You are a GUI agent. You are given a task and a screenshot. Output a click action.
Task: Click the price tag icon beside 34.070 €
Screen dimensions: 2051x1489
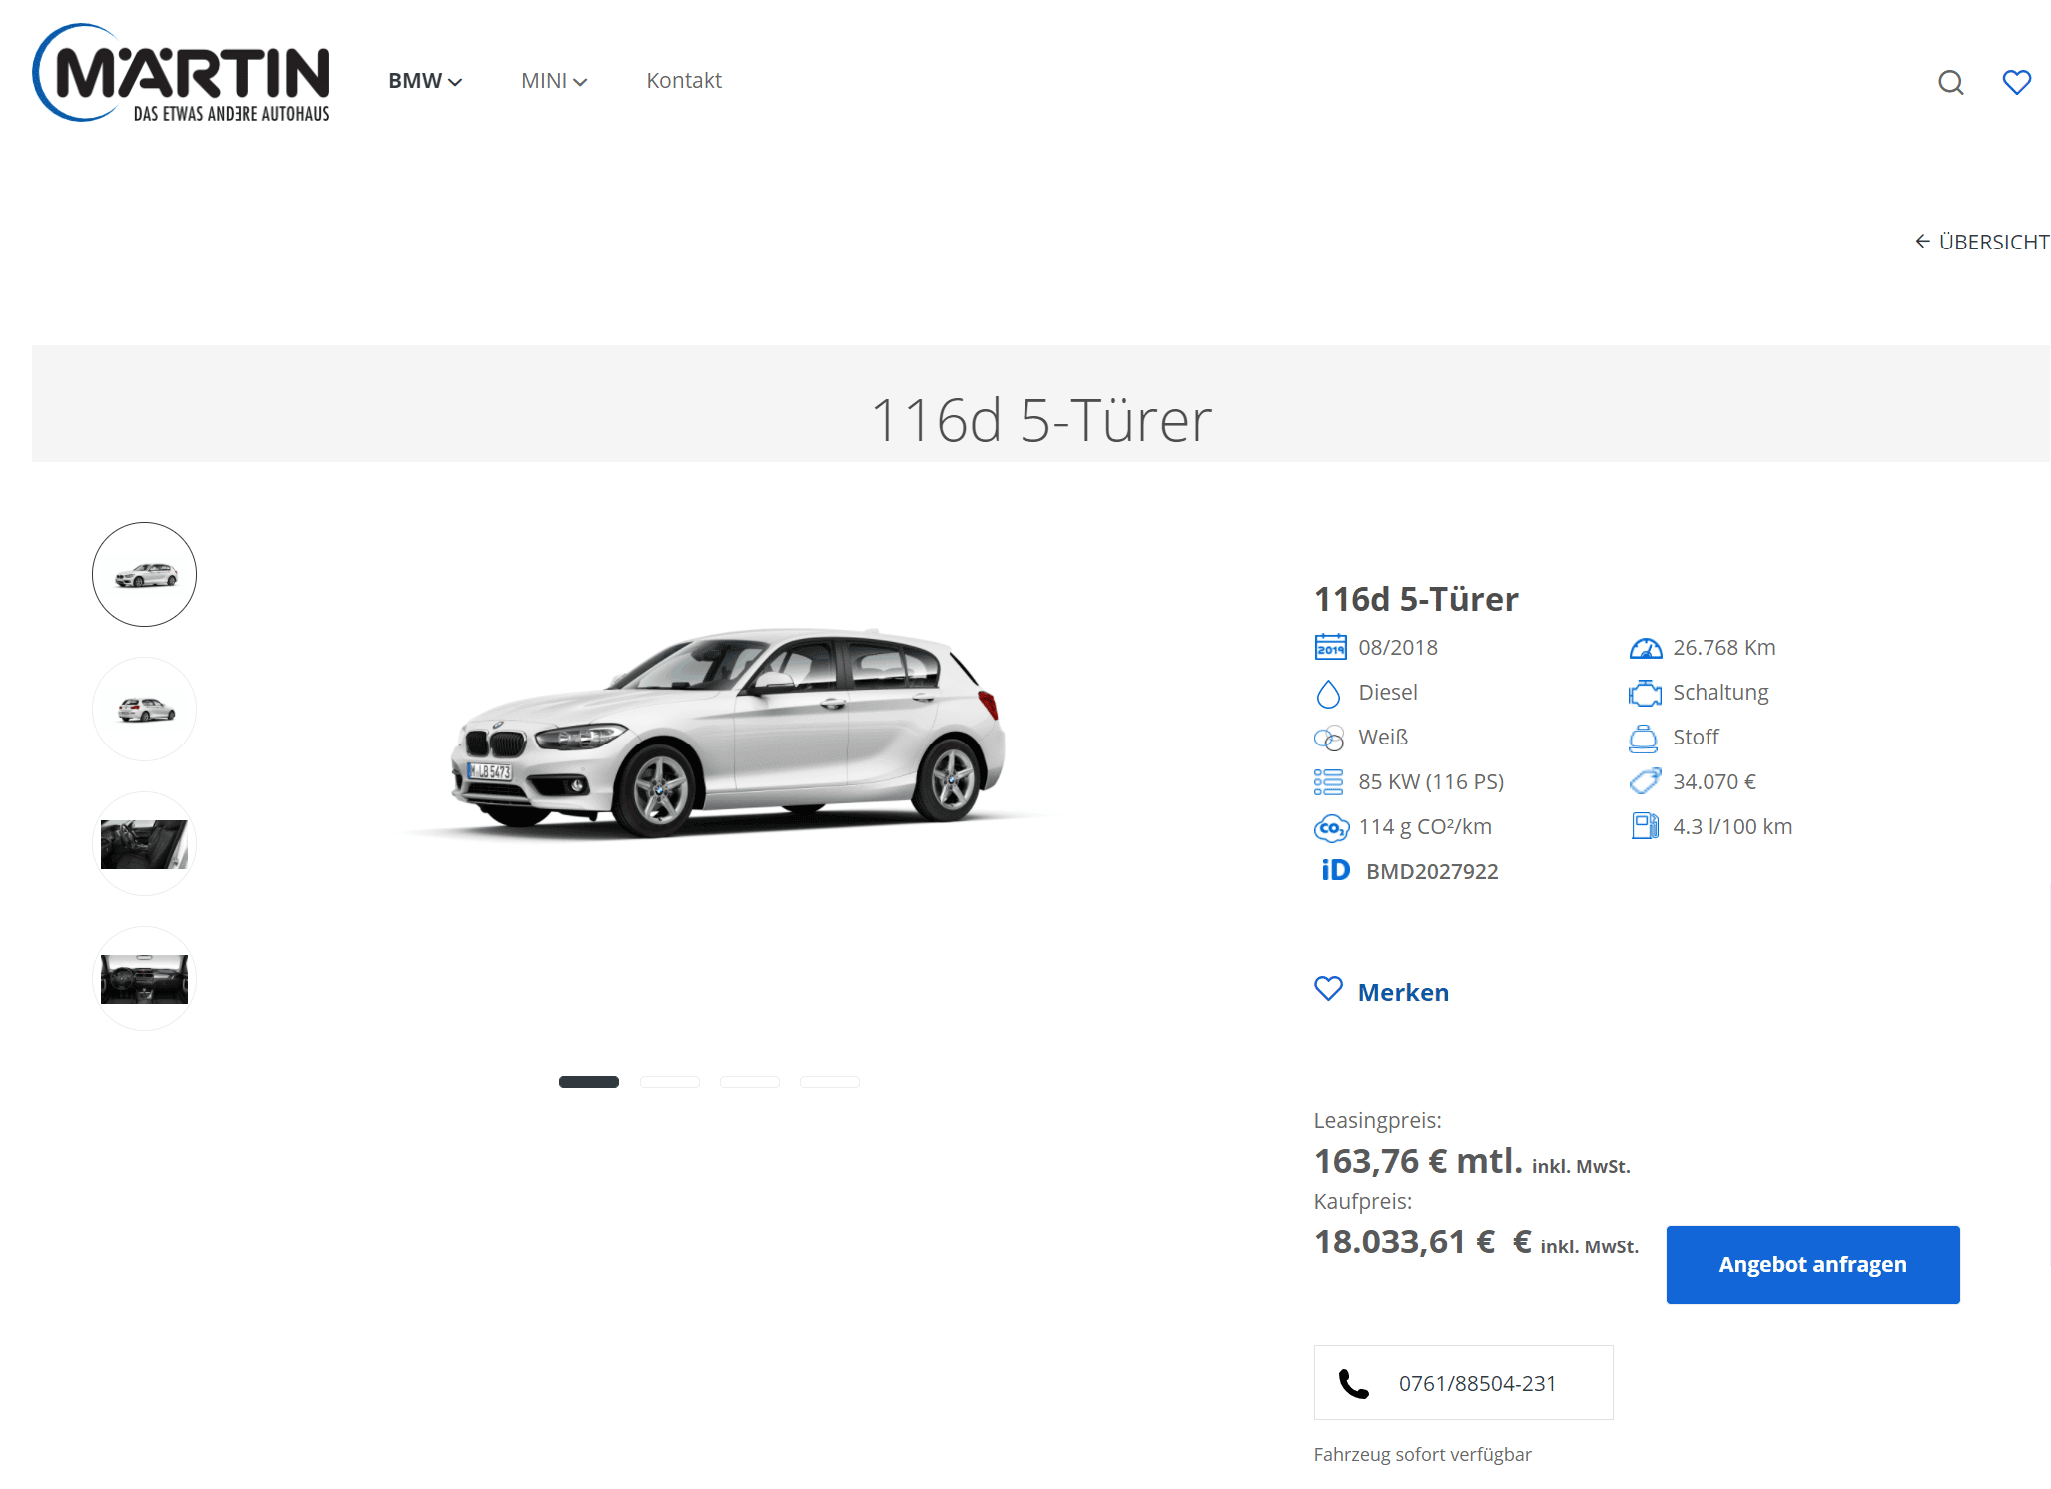click(x=1645, y=781)
